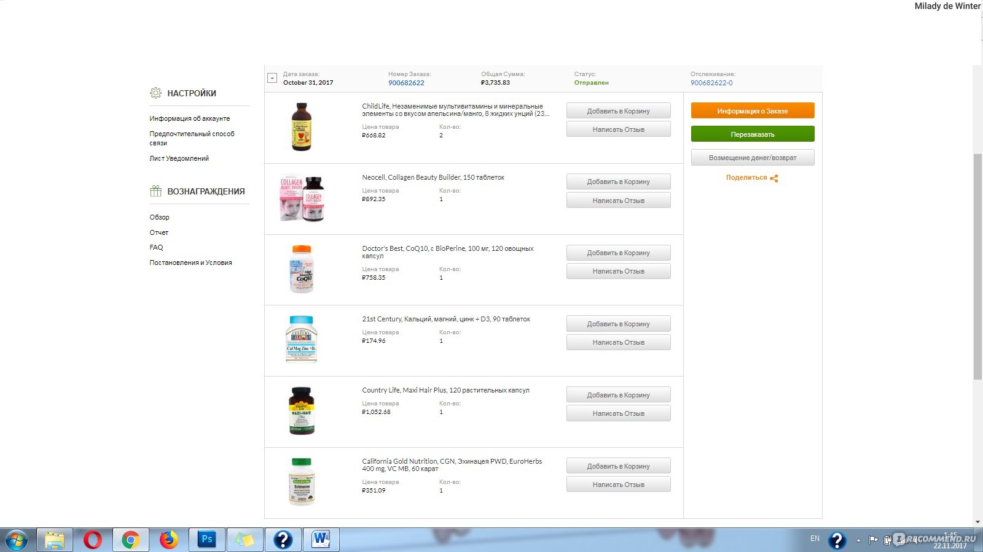
Task: Click the orange Информация о Заказе button
Action: pos(753,110)
